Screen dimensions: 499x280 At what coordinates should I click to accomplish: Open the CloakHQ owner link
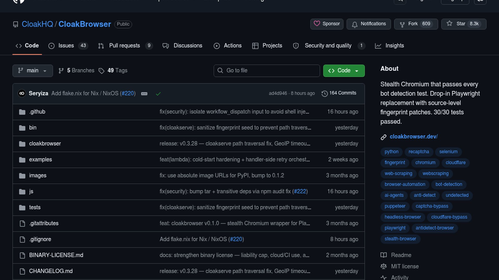[x=37, y=24]
